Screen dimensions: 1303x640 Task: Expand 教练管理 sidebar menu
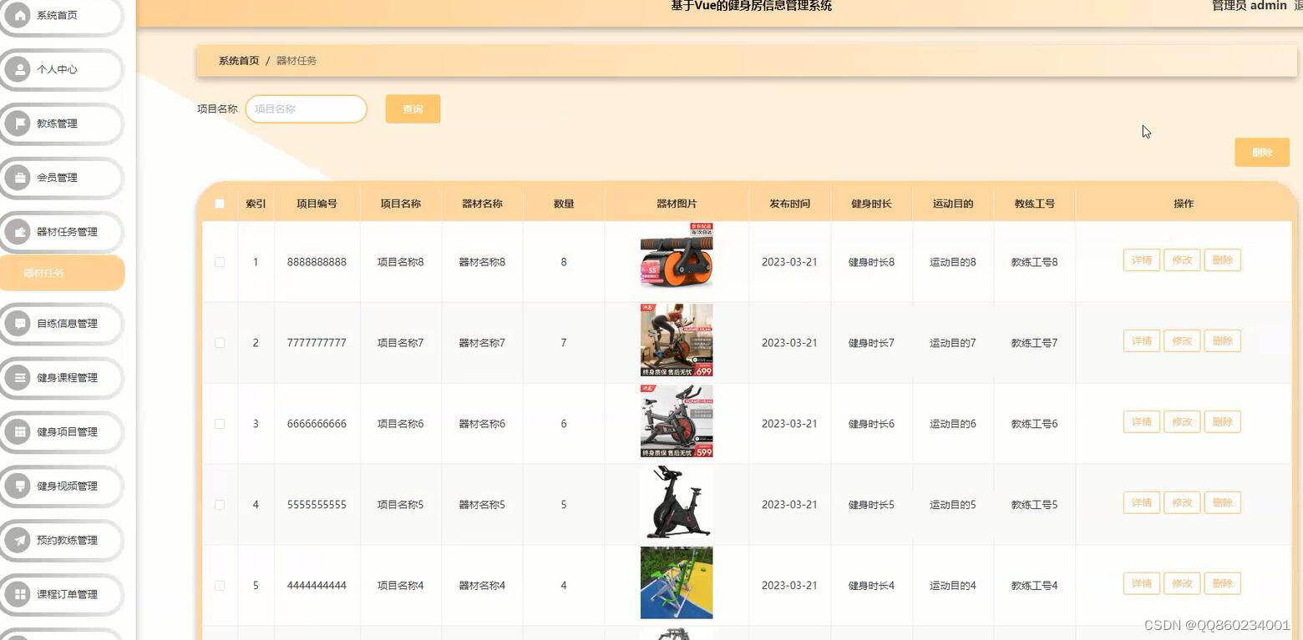click(62, 123)
